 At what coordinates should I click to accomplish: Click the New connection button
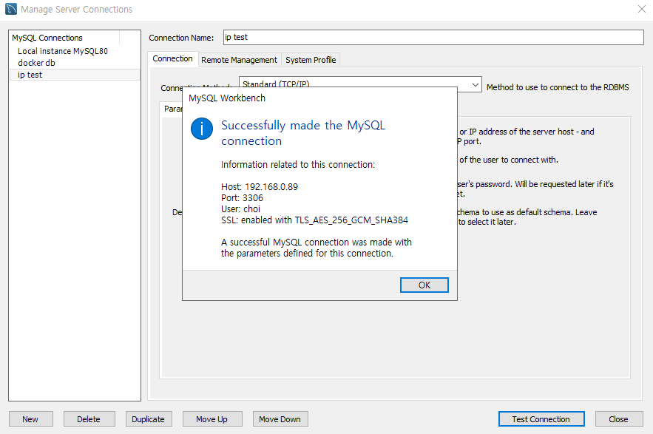click(30, 419)
